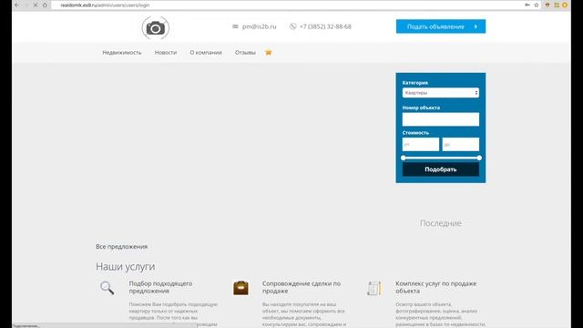
Task: Click 'Подбор подходящего предложения' heading
Action: 160,287
